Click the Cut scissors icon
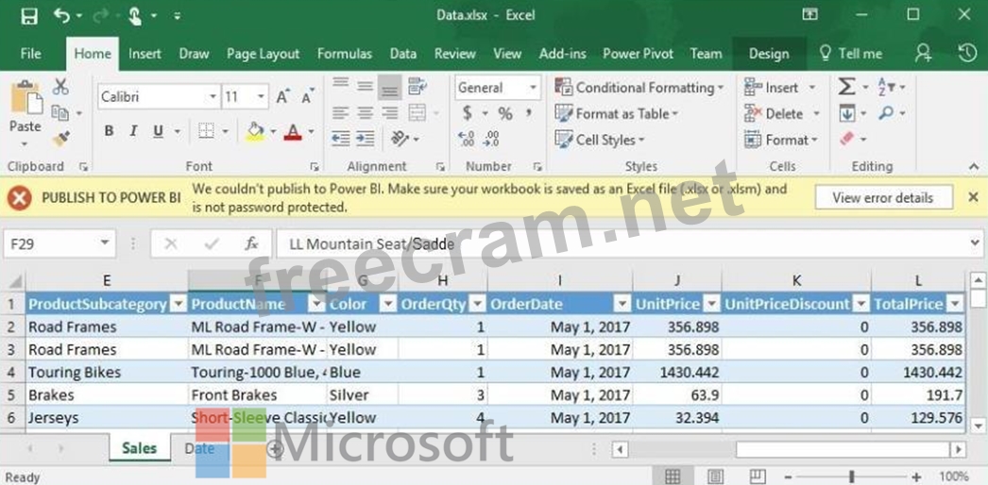 pyautogui.click(x=61, y=87)
